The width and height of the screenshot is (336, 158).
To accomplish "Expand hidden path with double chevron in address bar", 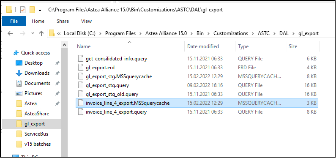I will coord(59,33).
